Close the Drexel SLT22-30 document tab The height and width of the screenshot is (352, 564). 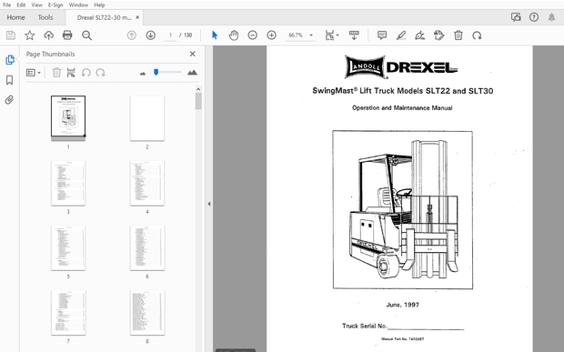coord(137,17)
